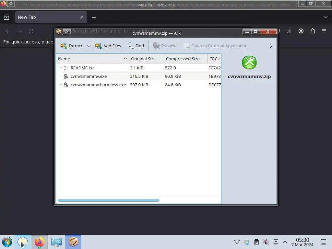Reload the Firefox page
332x249 pixels.
pos(31,31)
